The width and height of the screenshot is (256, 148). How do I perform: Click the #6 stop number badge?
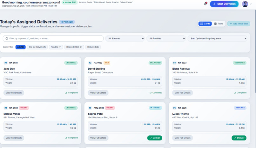tap(174, 108)
